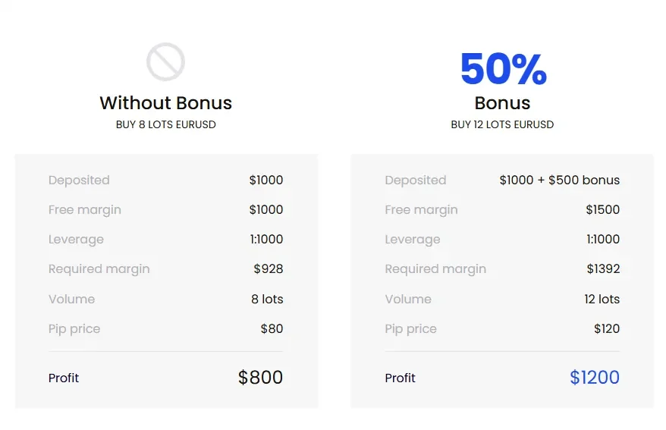Click the BUY 8 LOTS EURUSD subtitle
This screenshot has width=666, height=430.
165,124
